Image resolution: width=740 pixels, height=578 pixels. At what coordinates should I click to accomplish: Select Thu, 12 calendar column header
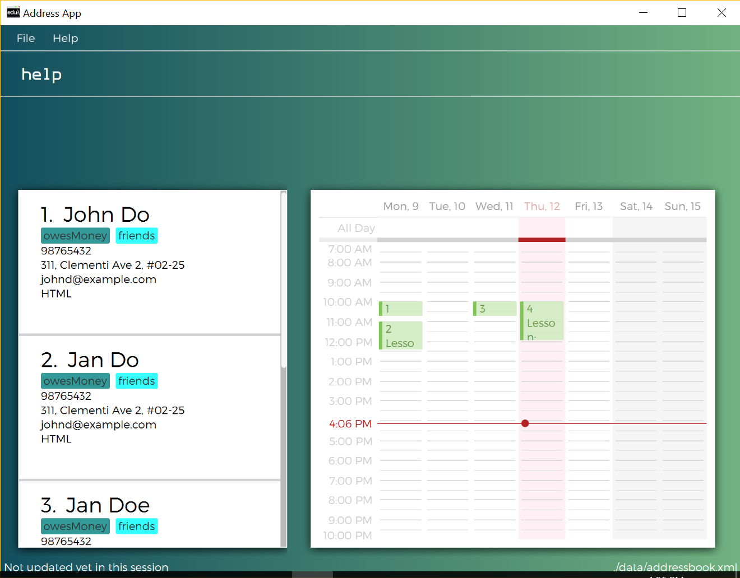(542, 206)
